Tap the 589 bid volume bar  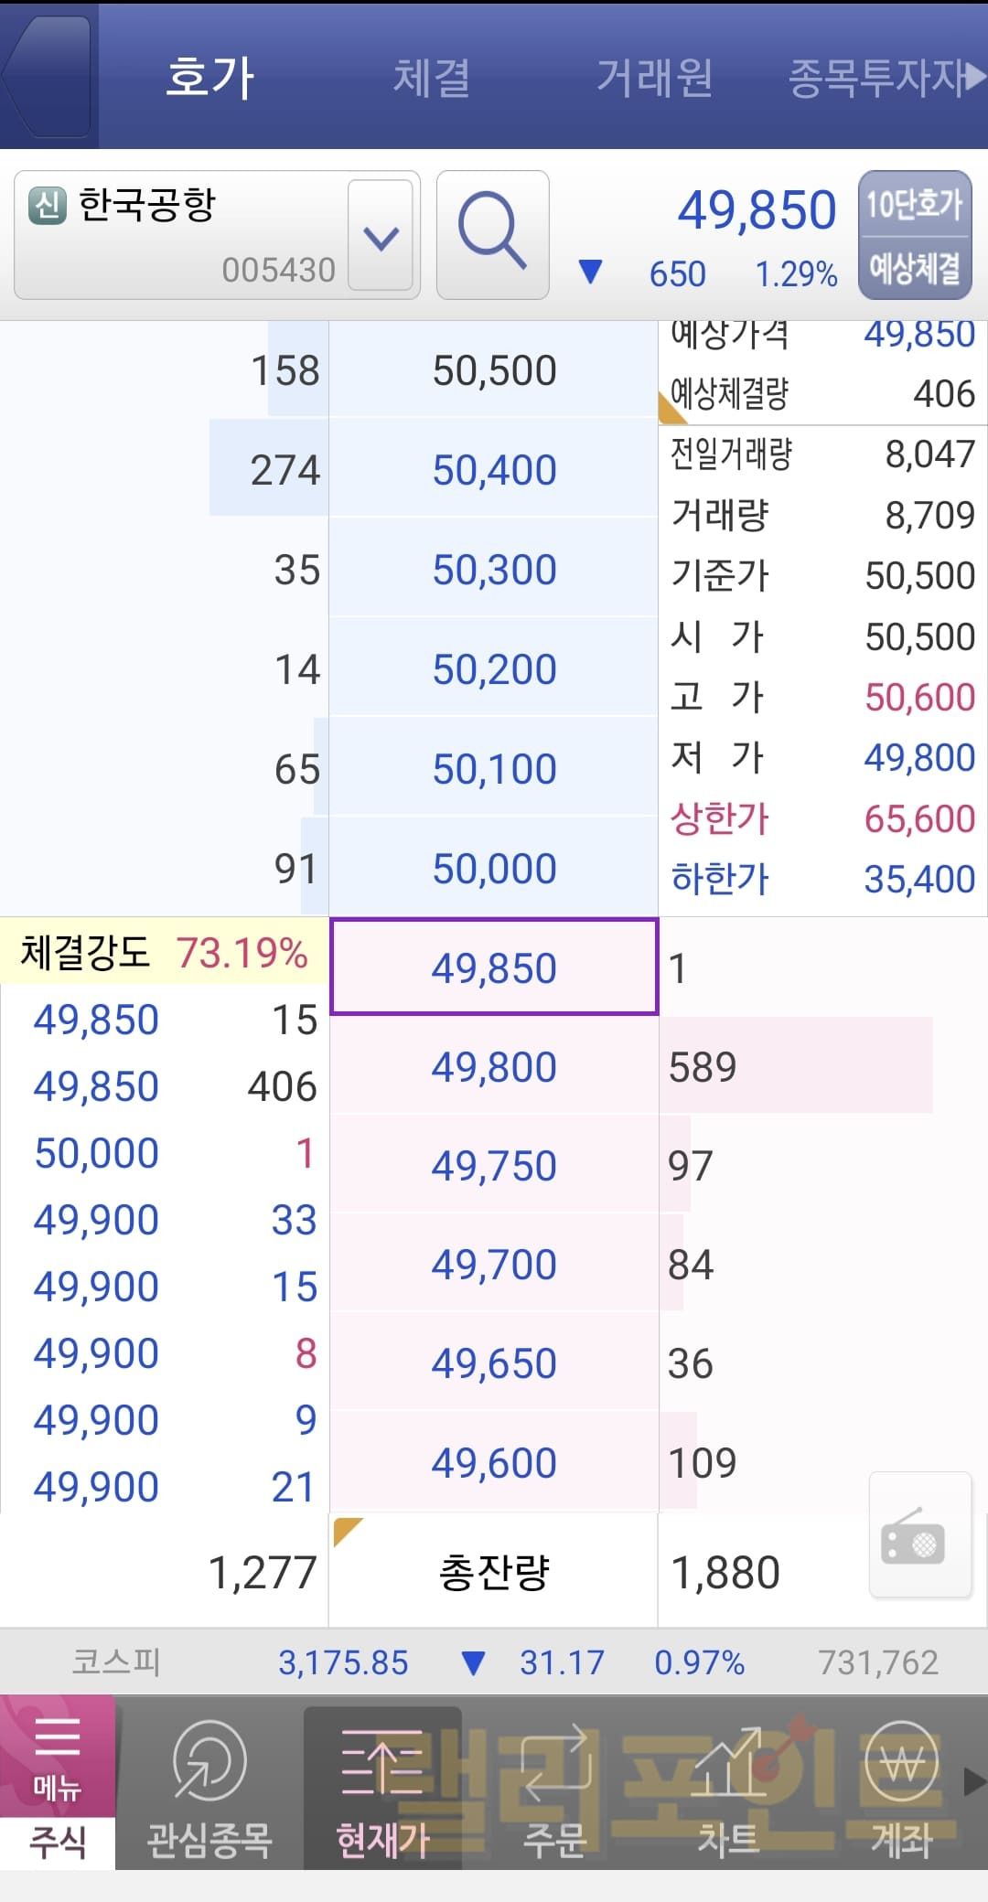tap(796, 1066)
